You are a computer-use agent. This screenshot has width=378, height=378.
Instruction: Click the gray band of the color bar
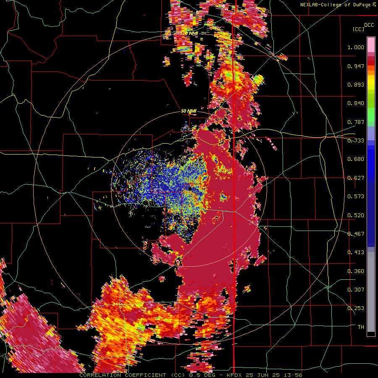[x=371, y=293]
